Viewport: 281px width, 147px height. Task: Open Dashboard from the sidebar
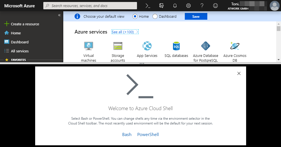click(x=19, y=42)
